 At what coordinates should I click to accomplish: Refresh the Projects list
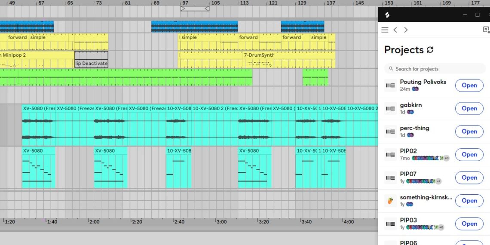click(430, 50)
